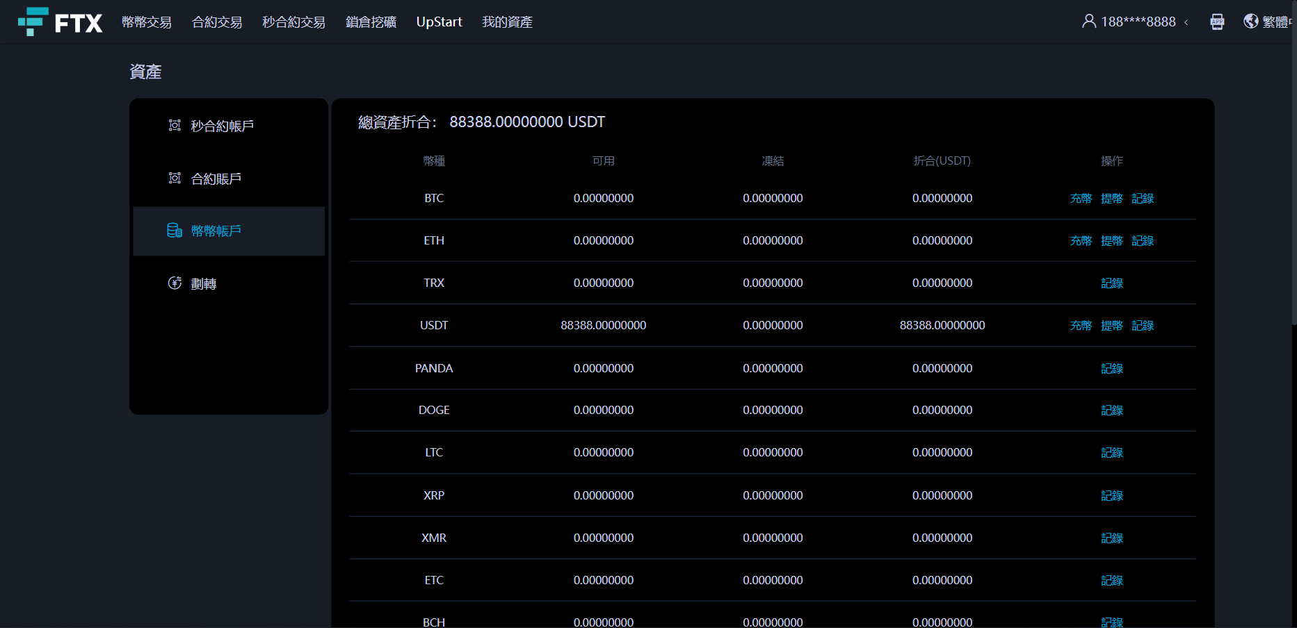Click 記錄 for BTC
Image resolution: width=1297 pixels, height=628 pixels.
click(1143, 199)
